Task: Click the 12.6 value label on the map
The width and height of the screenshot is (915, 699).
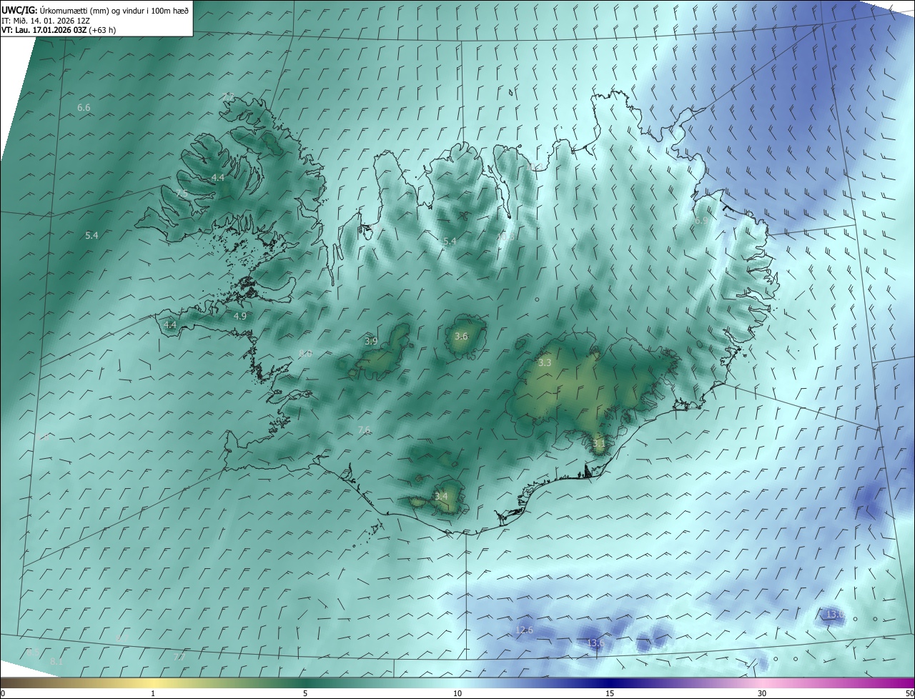Action: tap(524, 630)
